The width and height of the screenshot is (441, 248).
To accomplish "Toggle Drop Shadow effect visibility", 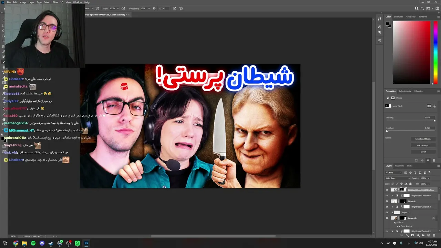I will pyautogui.click(x=399, y=226).
